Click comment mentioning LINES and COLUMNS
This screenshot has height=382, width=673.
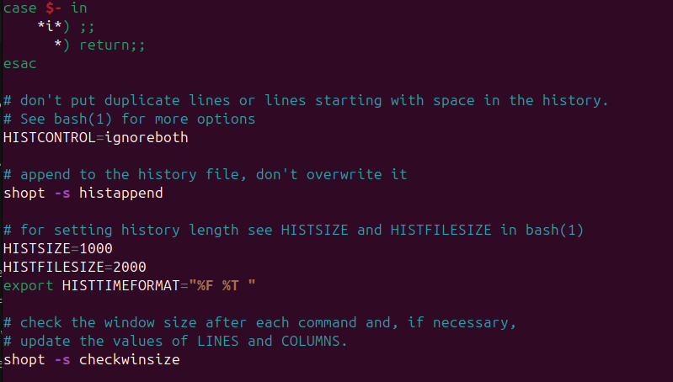click(x=175, y=341)
